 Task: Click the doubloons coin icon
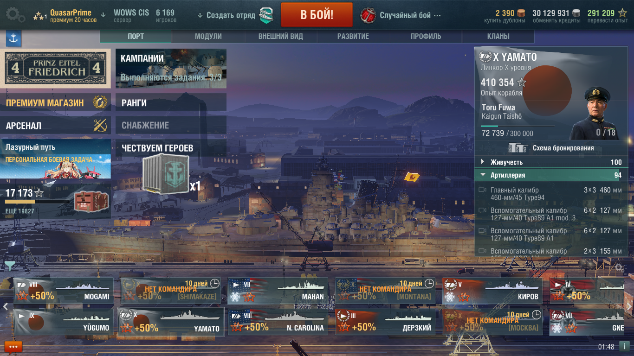[x=521, y=13]
